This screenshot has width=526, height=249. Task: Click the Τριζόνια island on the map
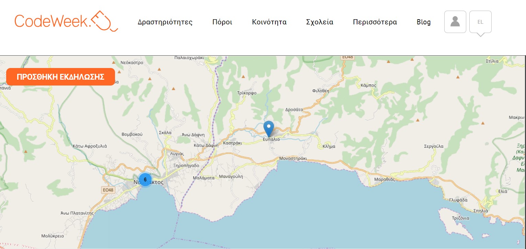pos(460,218)
